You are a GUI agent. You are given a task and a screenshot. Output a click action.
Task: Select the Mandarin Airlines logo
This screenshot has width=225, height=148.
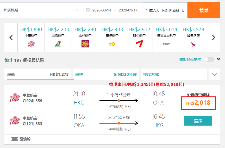click(x=112, y=44)
